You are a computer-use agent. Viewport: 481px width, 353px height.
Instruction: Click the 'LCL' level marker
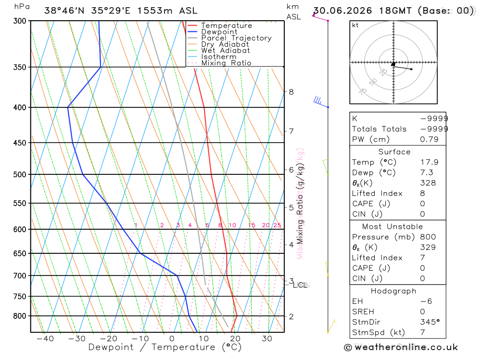(x=301, y=285)
